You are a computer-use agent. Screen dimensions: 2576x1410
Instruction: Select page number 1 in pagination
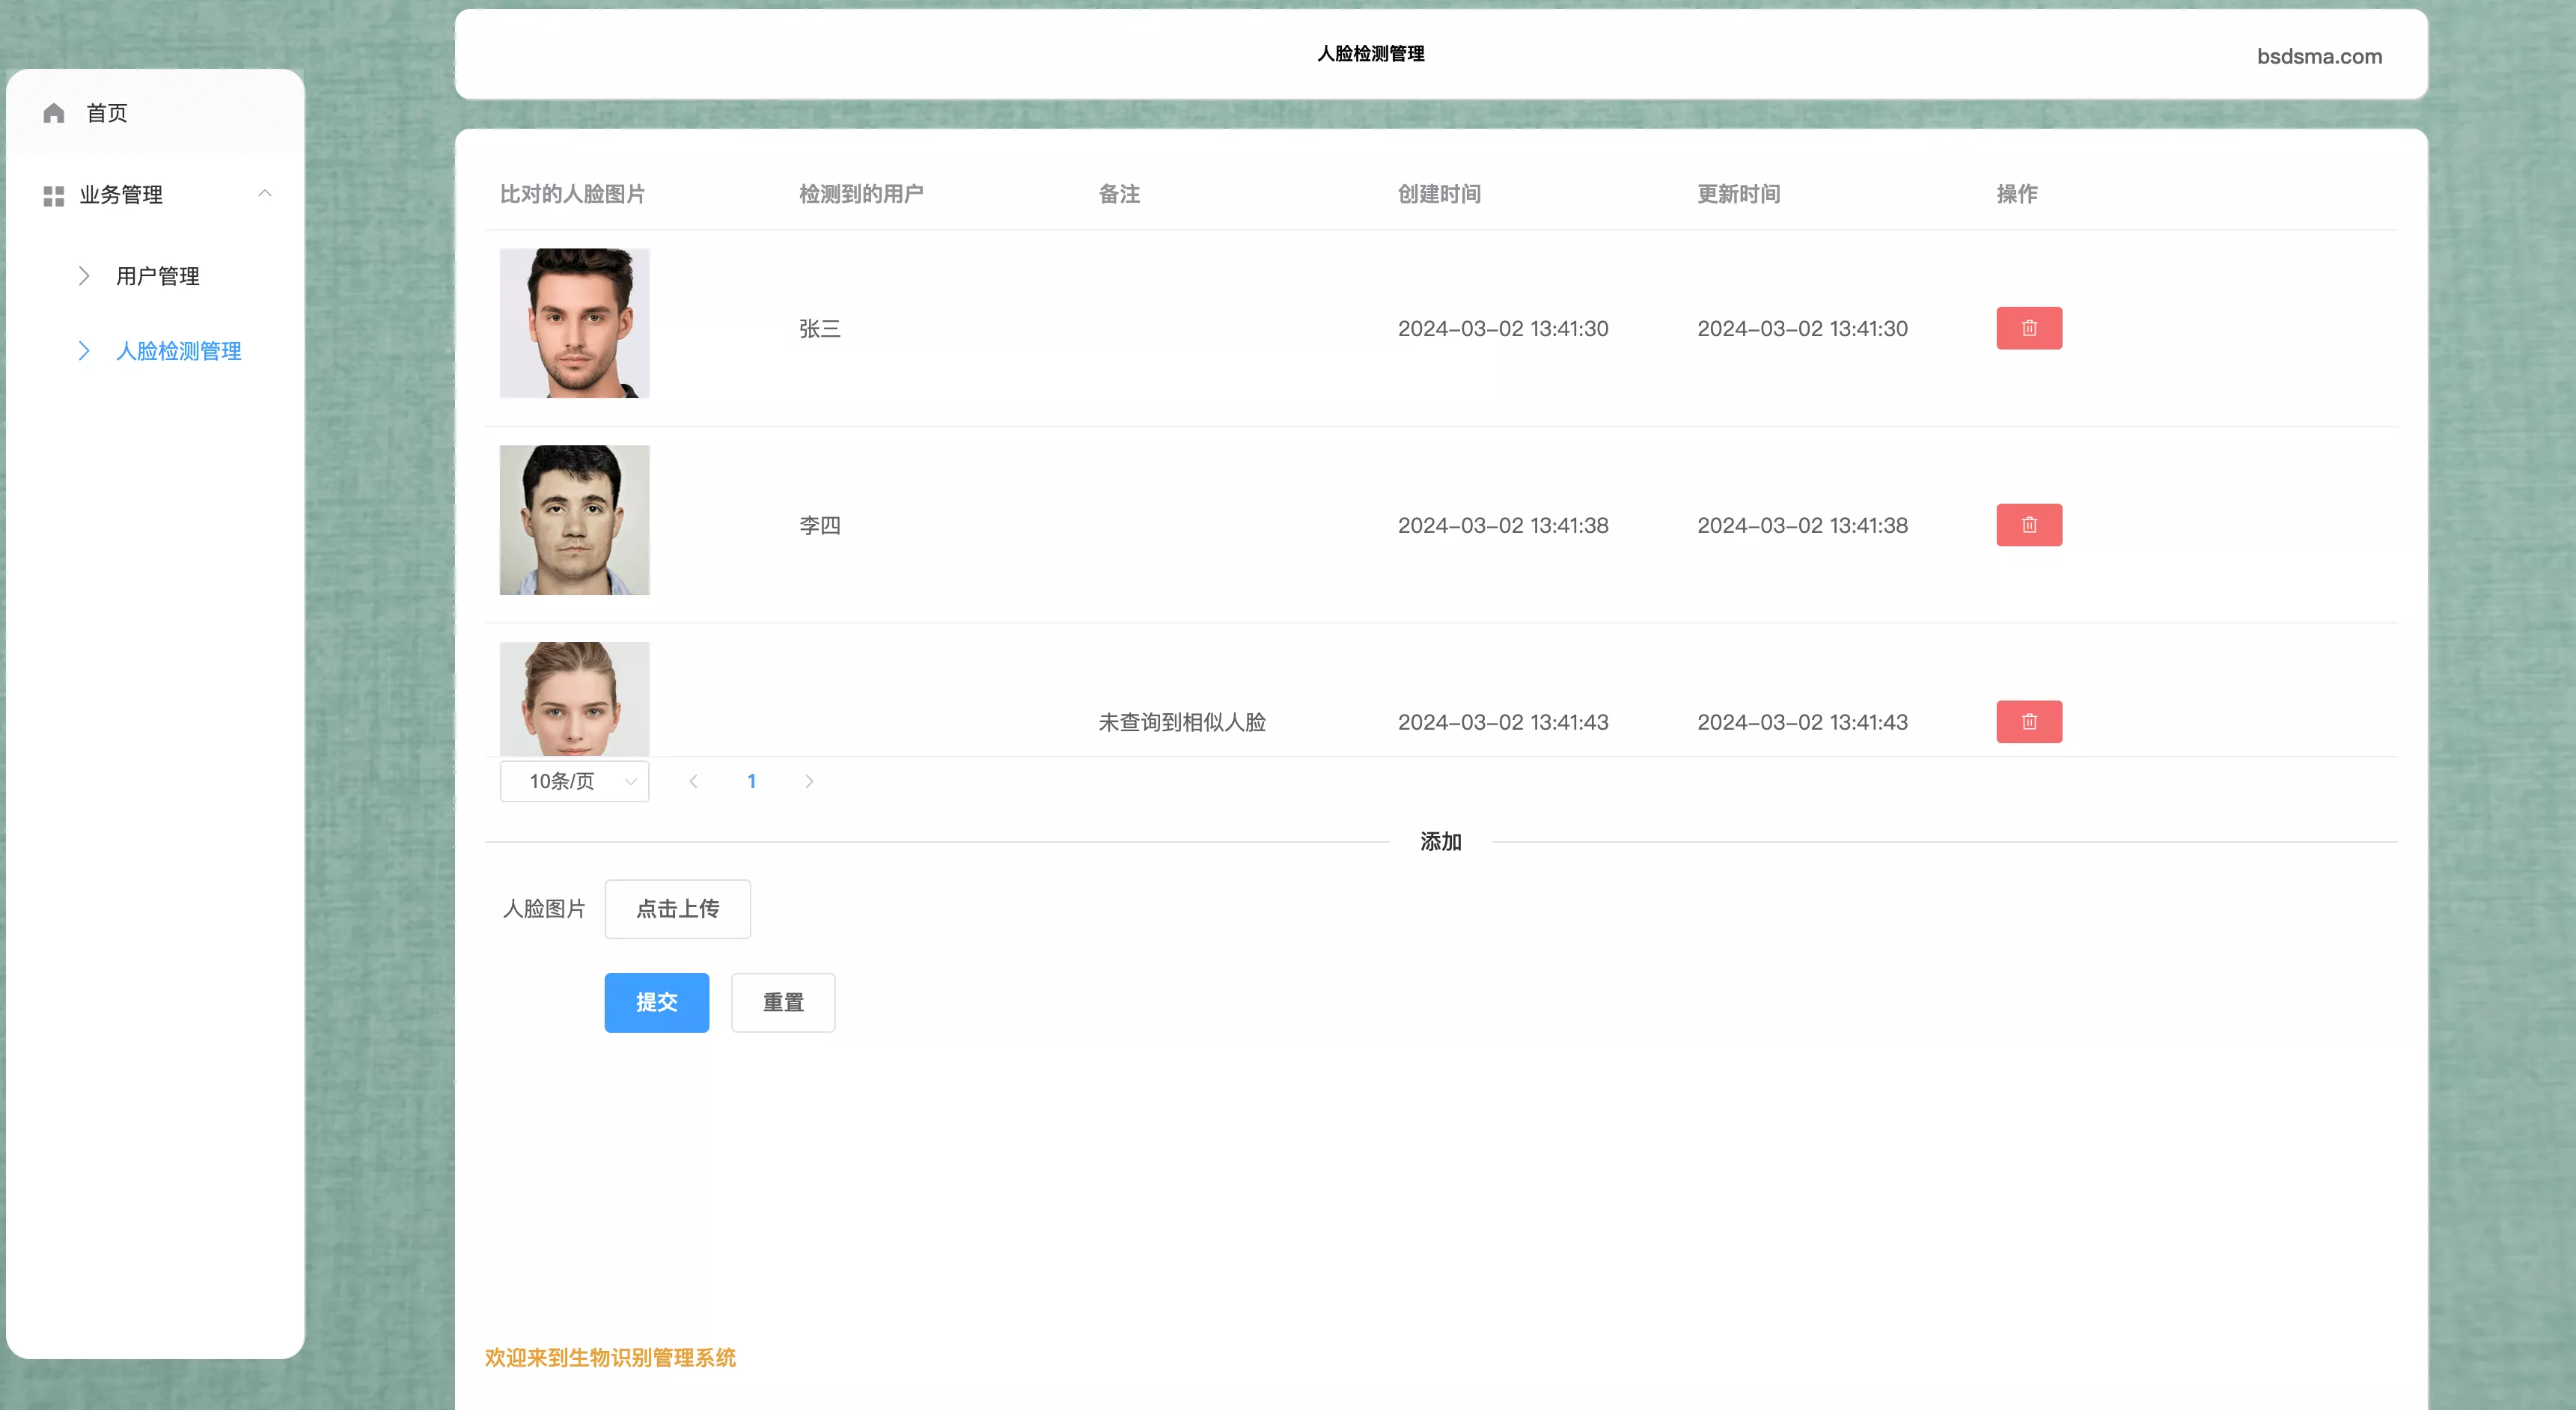(x=751, y=781)
